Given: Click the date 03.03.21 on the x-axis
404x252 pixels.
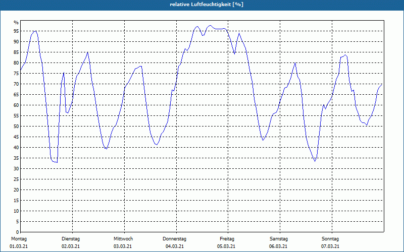Looking at the screenshot, I should click(x=123, y=246).
